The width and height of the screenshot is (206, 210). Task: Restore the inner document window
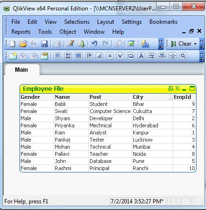tap(191, 31)
